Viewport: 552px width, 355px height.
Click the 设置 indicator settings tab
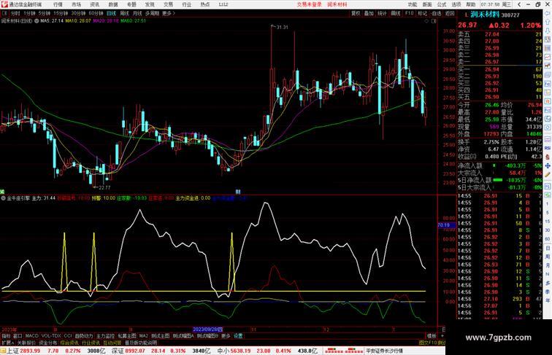(x=238, y=336)
